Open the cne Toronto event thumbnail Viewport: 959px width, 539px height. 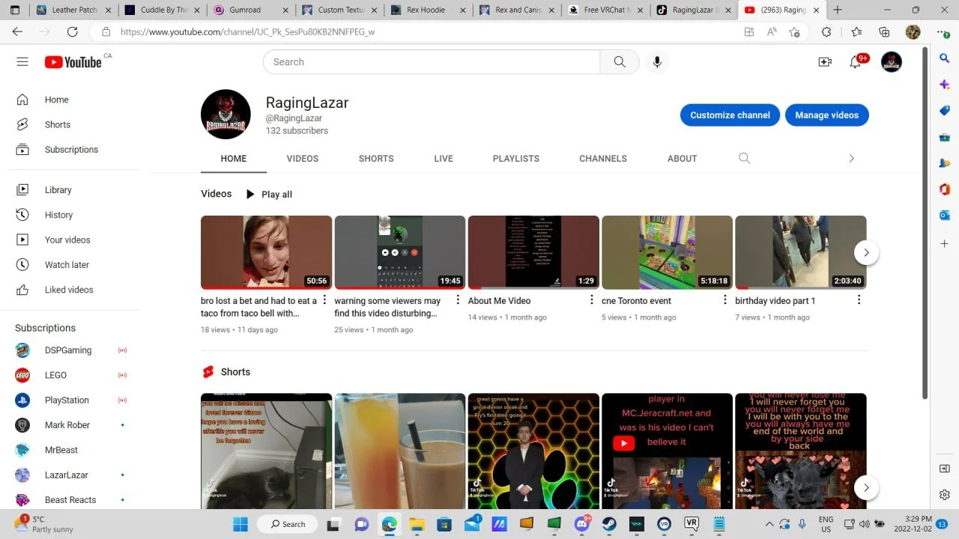pyautogui.click(x=667, y=252)
